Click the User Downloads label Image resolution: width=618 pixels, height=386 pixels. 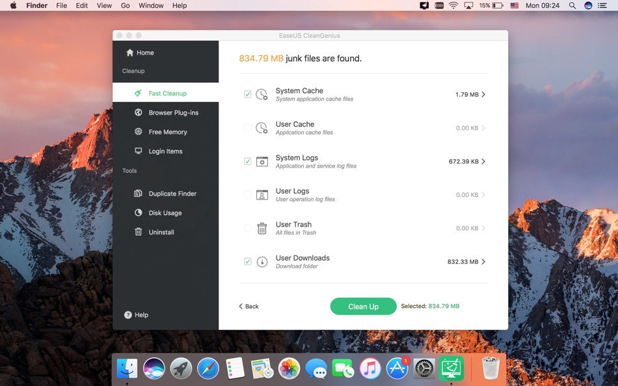pos(302,258)
